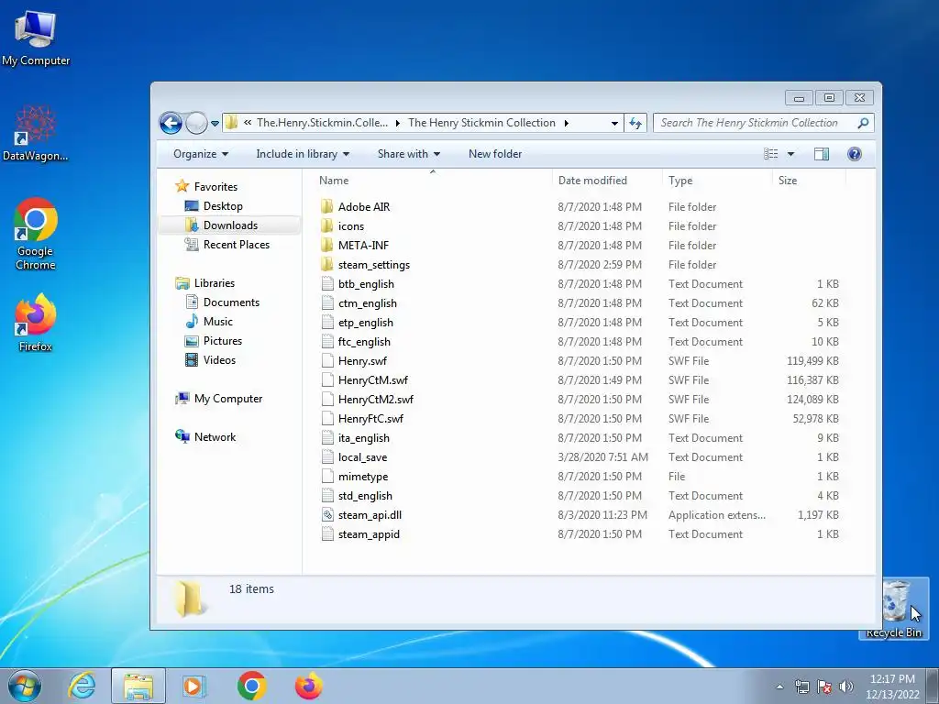Click New folder button

click(x=494, y=154)
